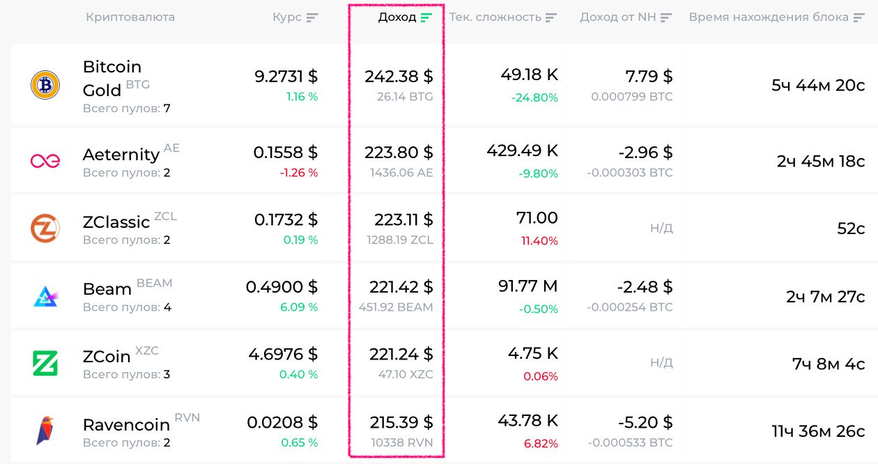Click the 10338 RVN amount

coord(402,442)
